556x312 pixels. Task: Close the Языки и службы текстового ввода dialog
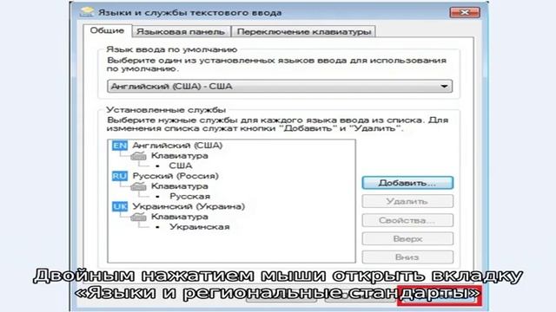465,12
